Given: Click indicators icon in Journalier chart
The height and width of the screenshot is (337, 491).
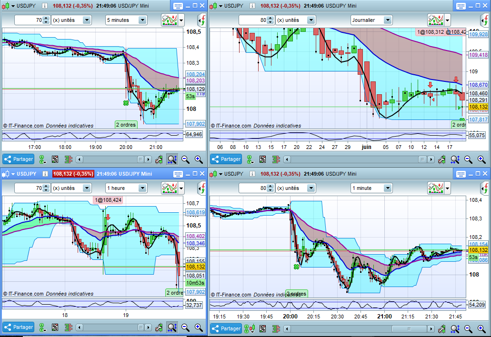Looking at the screenshot, I should [x=436, y=20].
